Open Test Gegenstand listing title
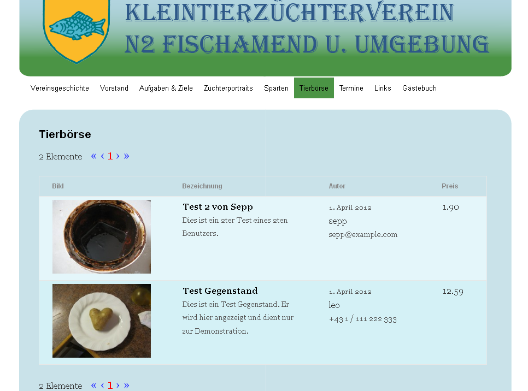 coord(220,291)
